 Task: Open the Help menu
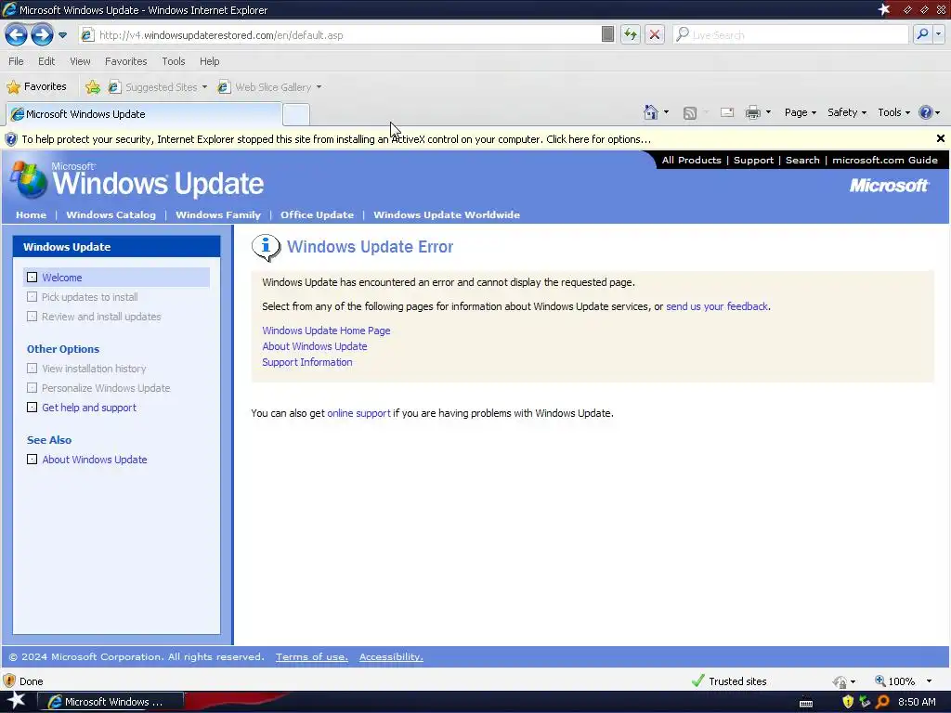(209, 61)
